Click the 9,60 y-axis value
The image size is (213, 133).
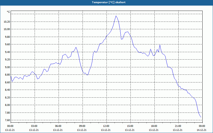tap(8, 44)
